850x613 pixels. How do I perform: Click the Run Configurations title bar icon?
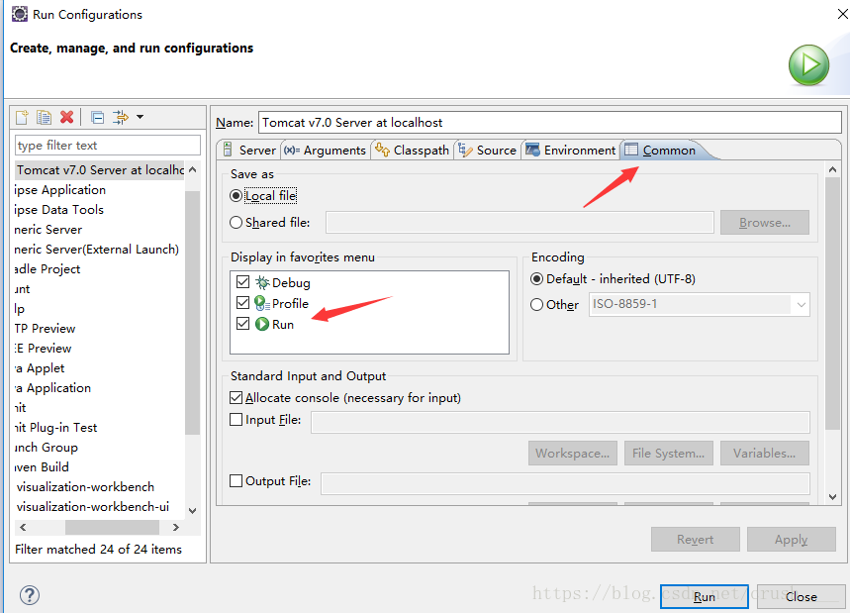[x=20, y=14]
